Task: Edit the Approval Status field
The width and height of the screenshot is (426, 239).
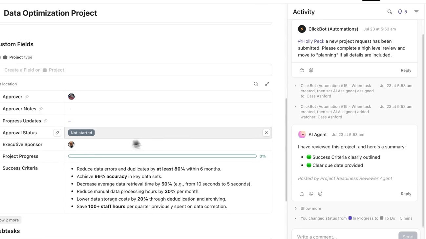Action: tap(57, 133)
